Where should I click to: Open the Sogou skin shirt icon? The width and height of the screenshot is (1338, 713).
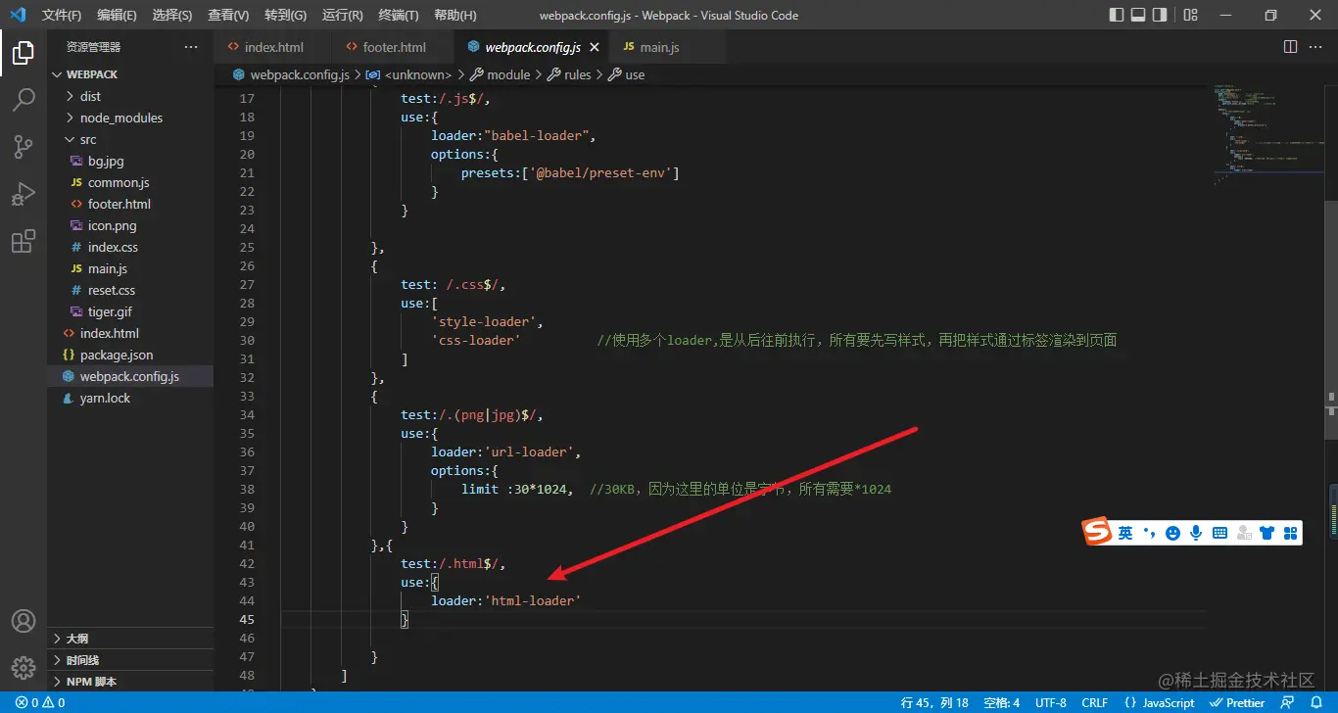(x=1267, y=533)
